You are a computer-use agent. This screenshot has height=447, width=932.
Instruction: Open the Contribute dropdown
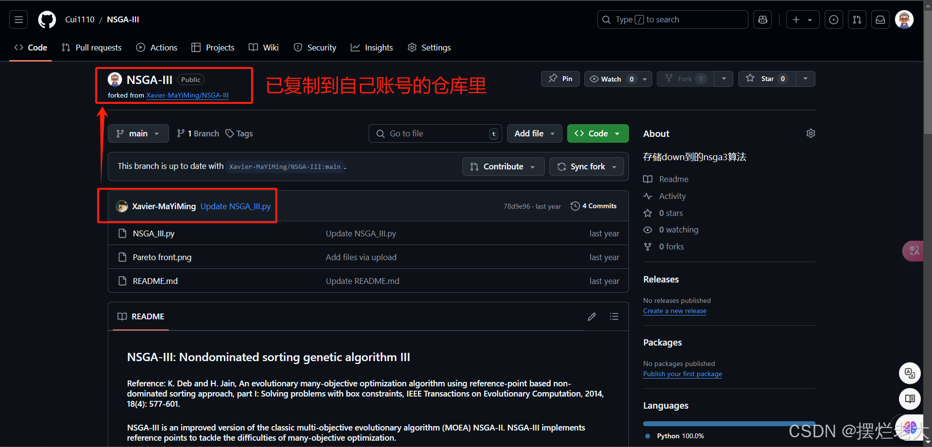coord(503,166)
